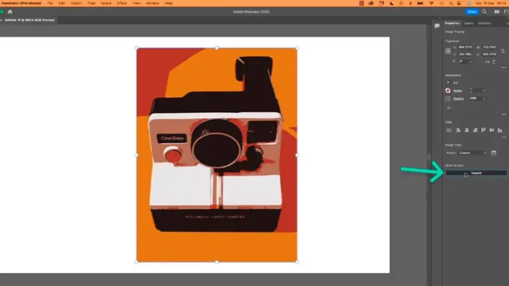Screen dimensions: 509x286
Task: Click the Y position field in Transform
Action: [x=466, y=54]
